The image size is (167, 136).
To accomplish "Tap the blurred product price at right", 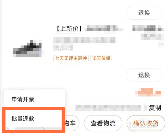I will coord(148,28).
